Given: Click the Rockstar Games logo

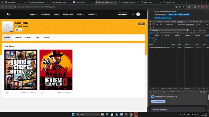Looking at the screenshot, I should click(8, 14).
